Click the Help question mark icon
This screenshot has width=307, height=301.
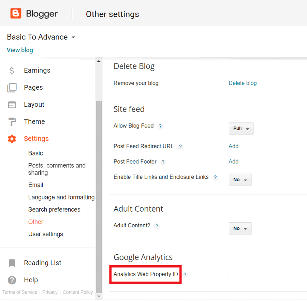click(12, 280)
